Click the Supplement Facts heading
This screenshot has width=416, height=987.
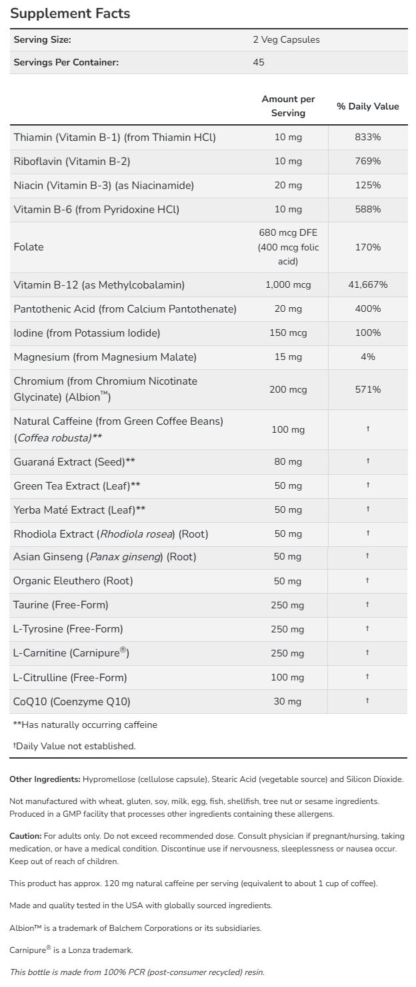tap(70, 13)
